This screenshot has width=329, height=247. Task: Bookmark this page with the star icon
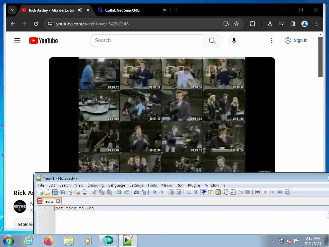[236, 24]
